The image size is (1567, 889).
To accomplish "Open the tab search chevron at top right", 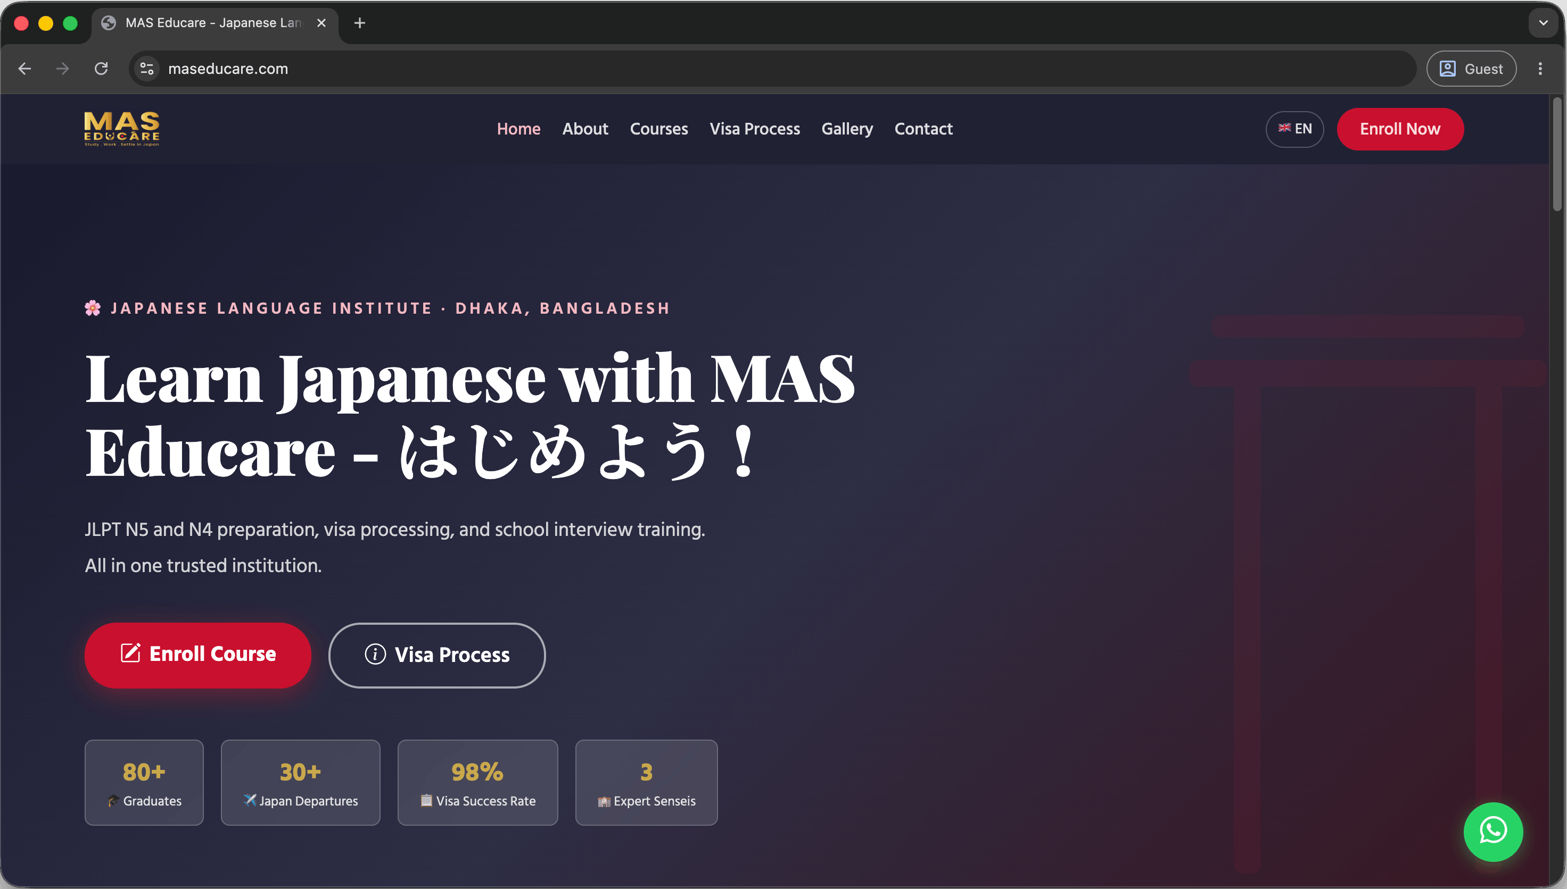I will click(1543, 22).
